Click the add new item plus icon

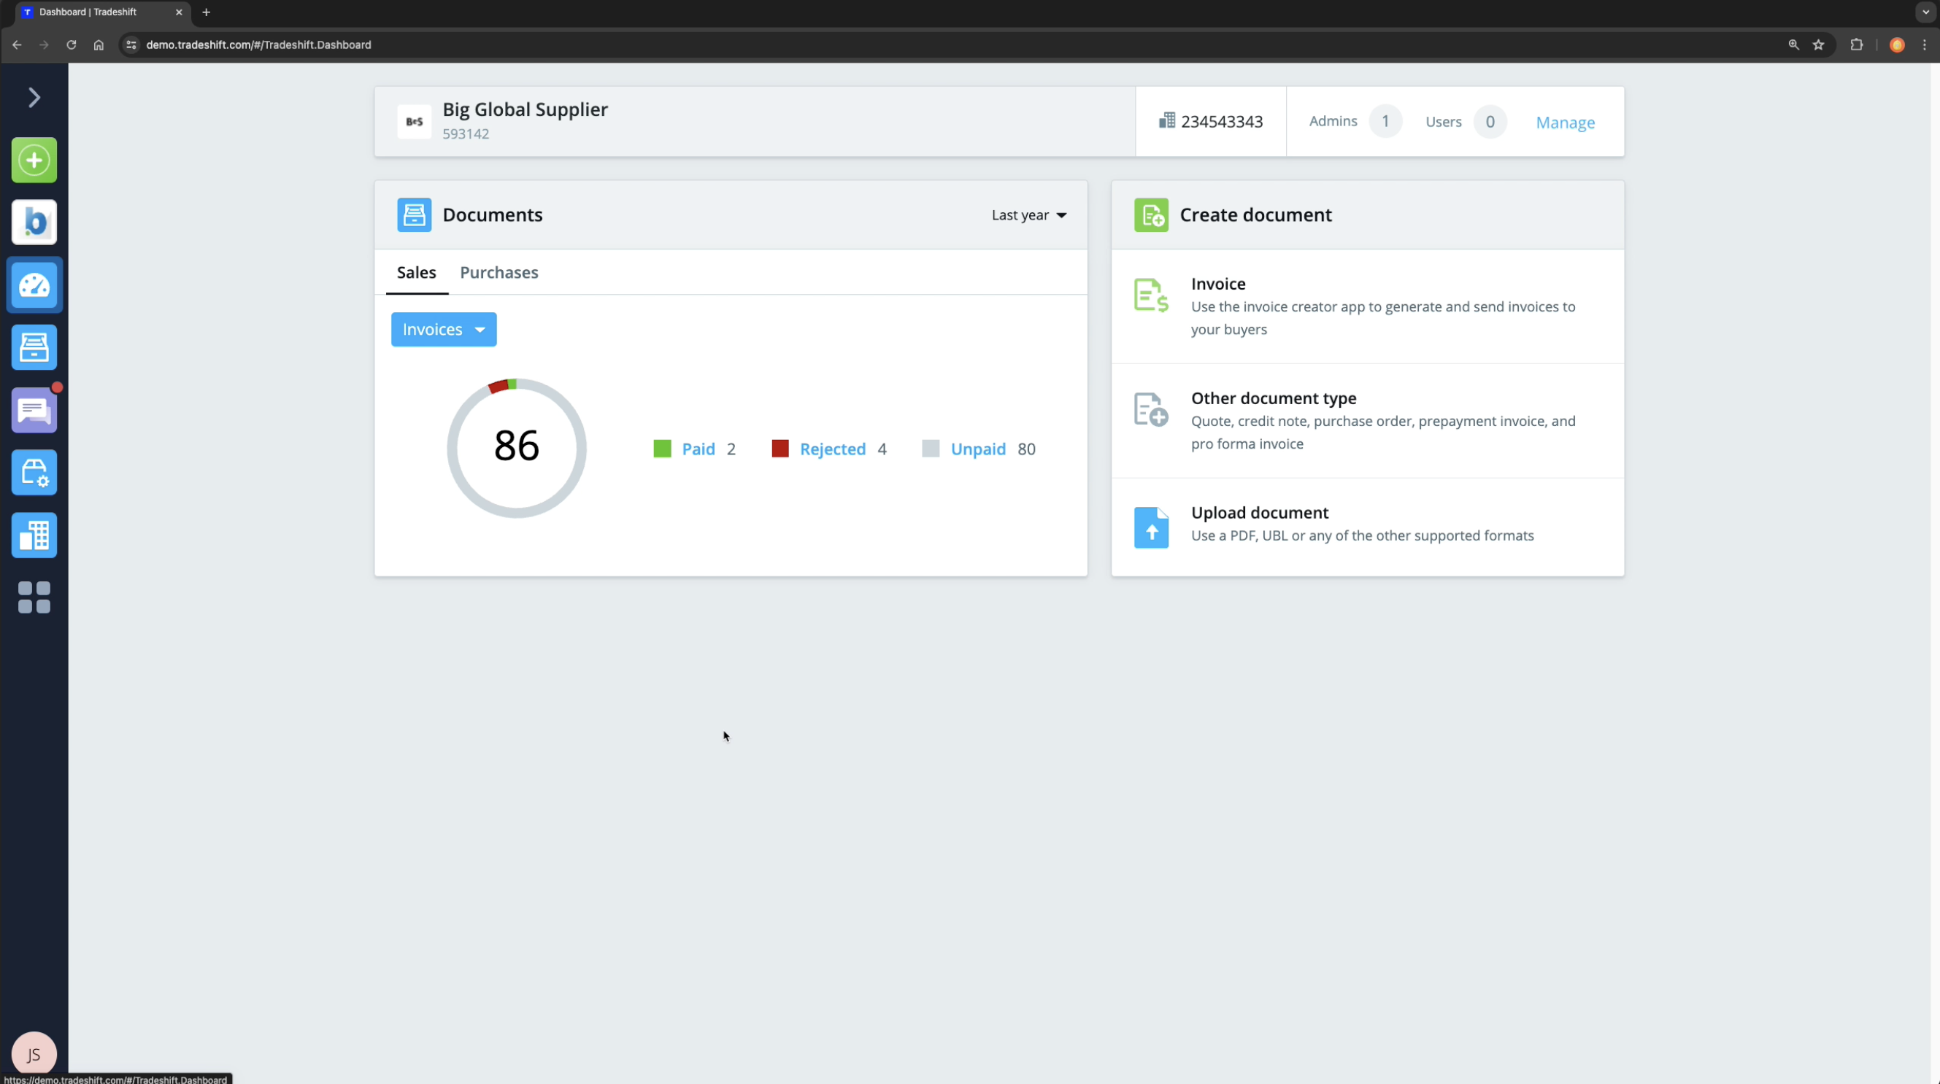point(34,161)
